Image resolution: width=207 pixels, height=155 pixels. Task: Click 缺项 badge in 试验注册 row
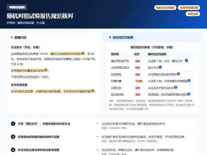tap(138, 88)
